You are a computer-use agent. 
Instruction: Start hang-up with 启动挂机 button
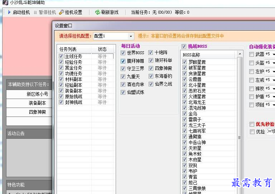[x=19, y=12]
